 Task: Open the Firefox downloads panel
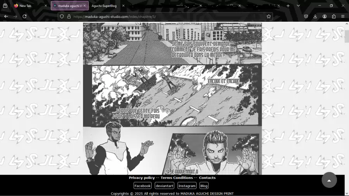pos(315,17)
